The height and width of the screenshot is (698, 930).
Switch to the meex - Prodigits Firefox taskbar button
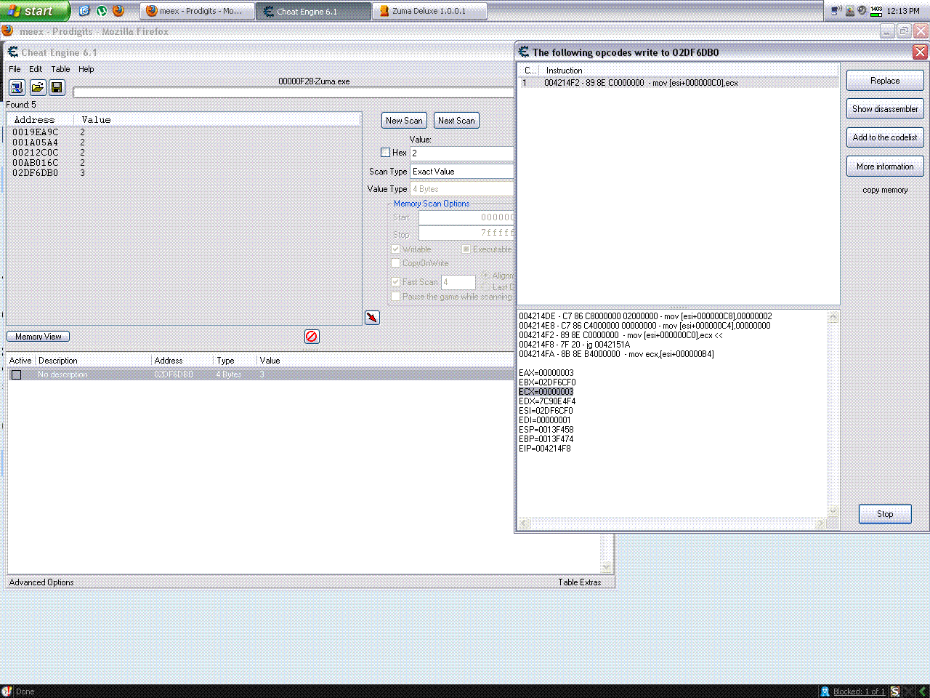[x=197, y=11]
